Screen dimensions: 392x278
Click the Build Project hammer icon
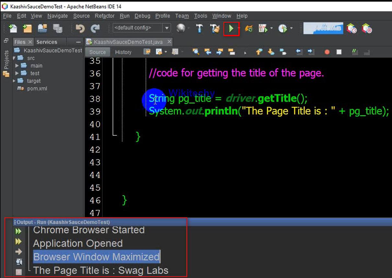200,29
